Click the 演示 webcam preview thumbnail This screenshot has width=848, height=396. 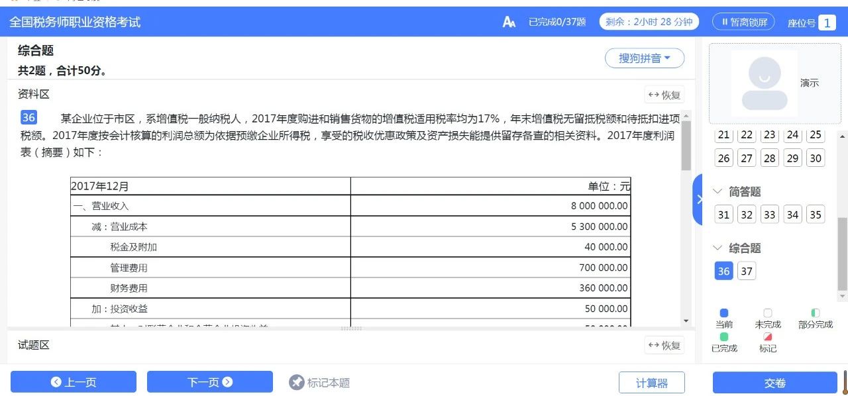point(763,83)
